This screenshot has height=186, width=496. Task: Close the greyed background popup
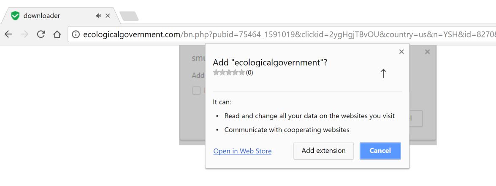point(427,52)
